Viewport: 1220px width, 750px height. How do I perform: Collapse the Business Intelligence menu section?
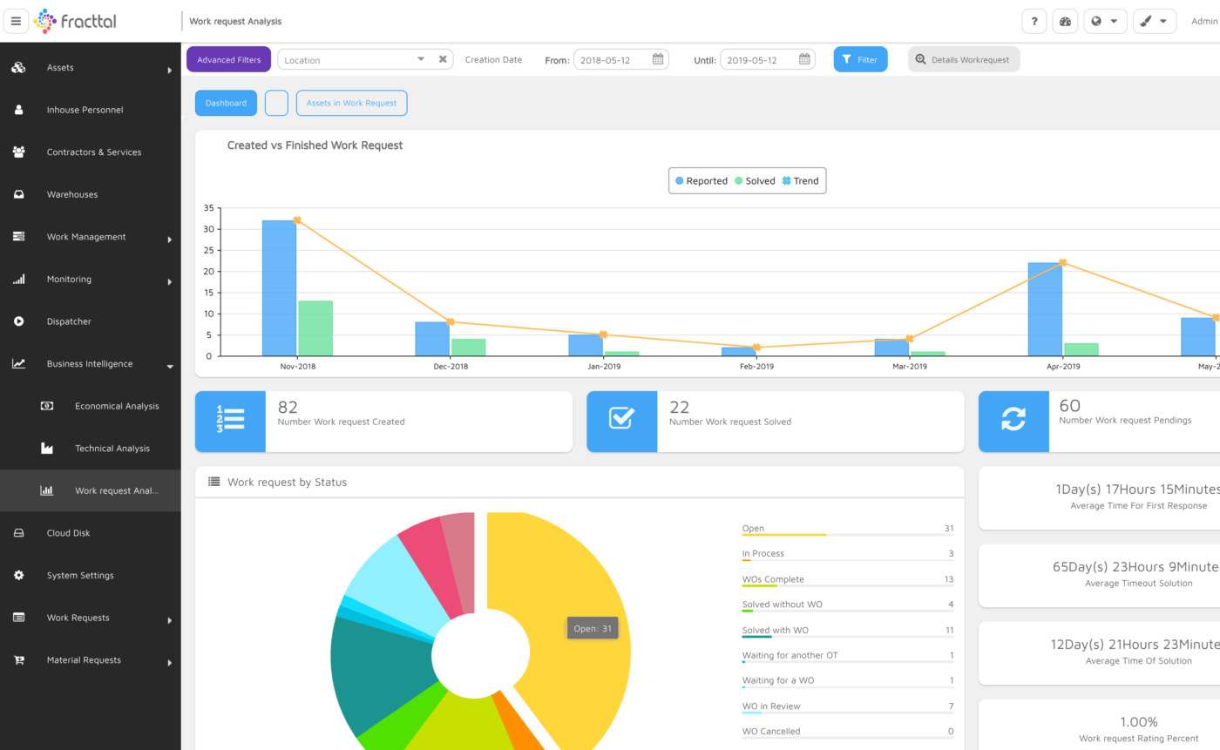coord(170,367)
